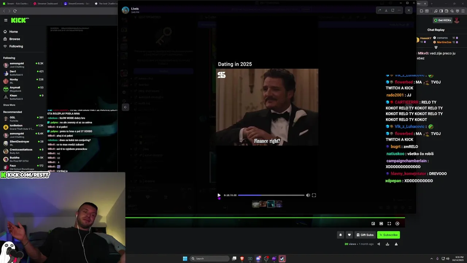The height and width of the screenshot is (263, 467).
Task: Switch to Stream - Kick Dashboard tab
Action: (x=15, y=3)
